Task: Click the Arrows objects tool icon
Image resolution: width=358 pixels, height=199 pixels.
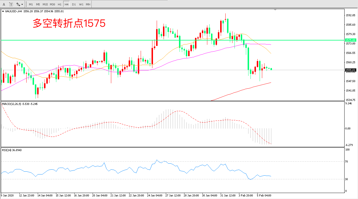Action: click(18, 4)
